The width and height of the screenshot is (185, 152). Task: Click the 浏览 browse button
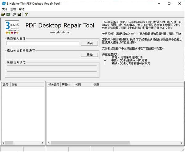[x=90, y=43]
